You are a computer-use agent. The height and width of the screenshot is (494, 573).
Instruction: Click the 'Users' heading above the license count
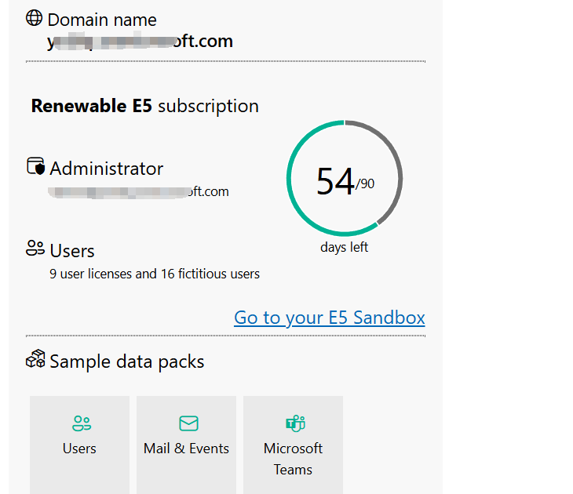[x=72, y=251]
